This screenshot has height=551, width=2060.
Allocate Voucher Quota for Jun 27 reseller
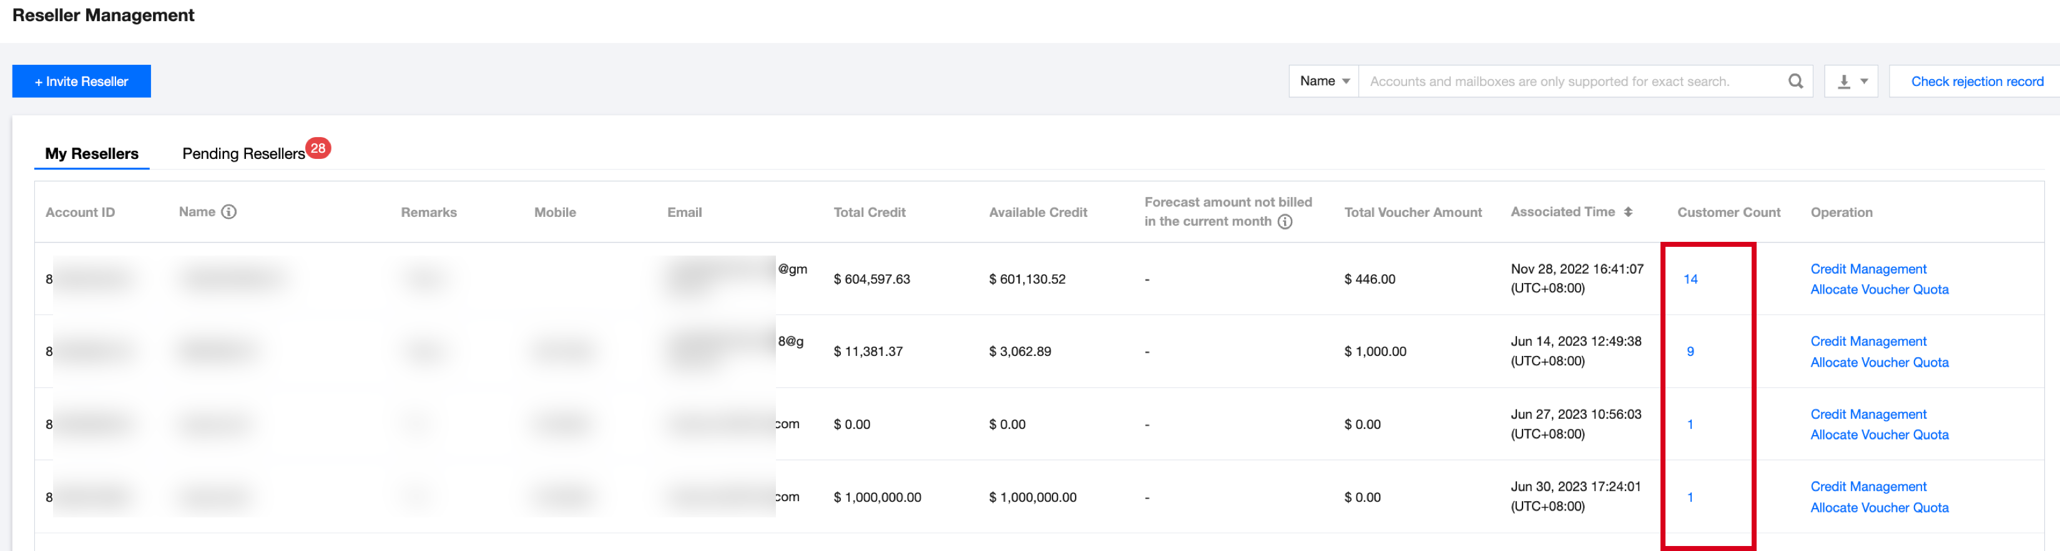(x=1878, y=434)
